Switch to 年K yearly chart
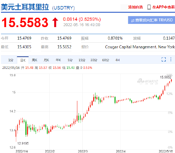175x153 pixels. (58, 60)
